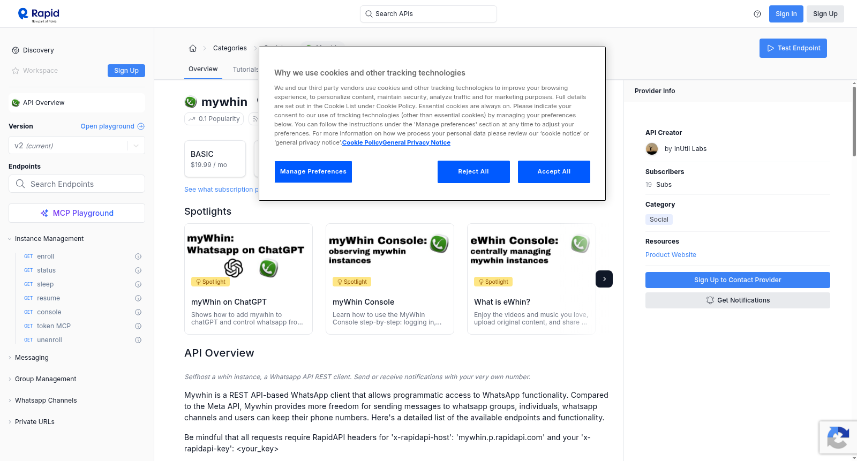This screenshot has height=461, width=857.
Task: Open the Cookie Policy link
Action: coord(362,142)
